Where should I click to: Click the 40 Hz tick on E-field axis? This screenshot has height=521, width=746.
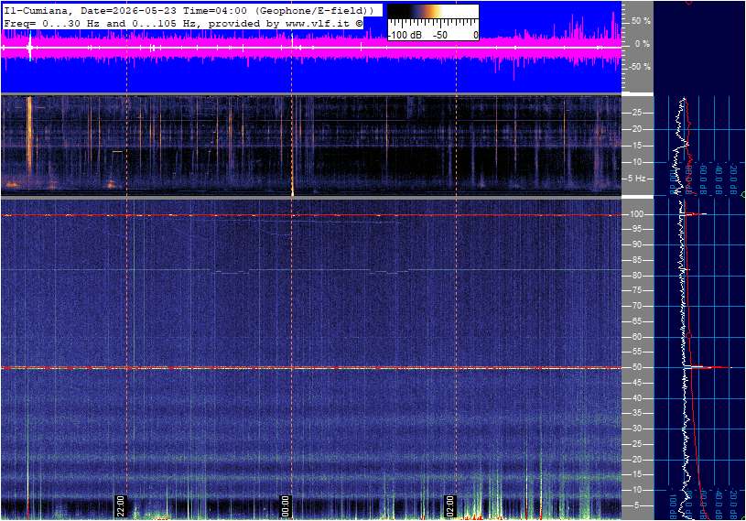click(636, 398)
